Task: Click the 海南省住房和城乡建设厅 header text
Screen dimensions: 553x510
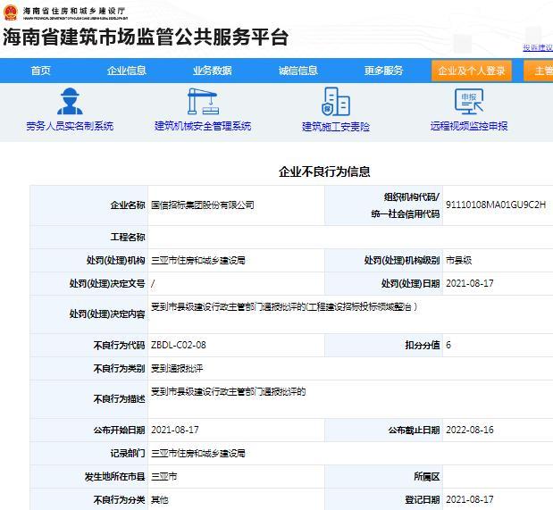Action: point(74,11)
